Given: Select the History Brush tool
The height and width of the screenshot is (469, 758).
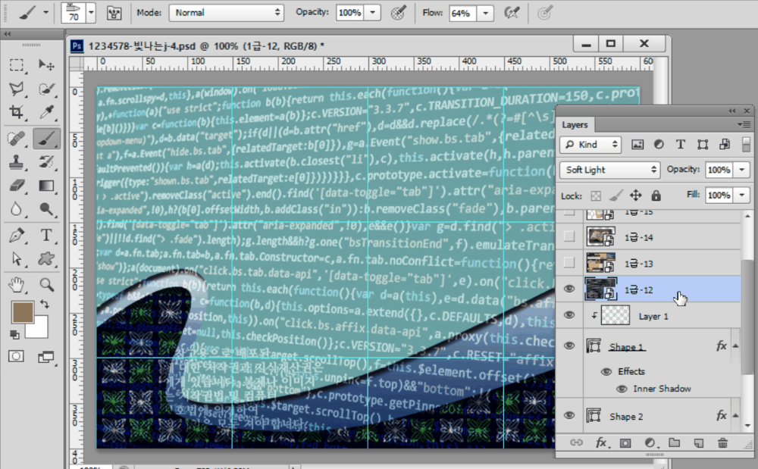Looking at the screenshot, I should (x=46, y=162).
